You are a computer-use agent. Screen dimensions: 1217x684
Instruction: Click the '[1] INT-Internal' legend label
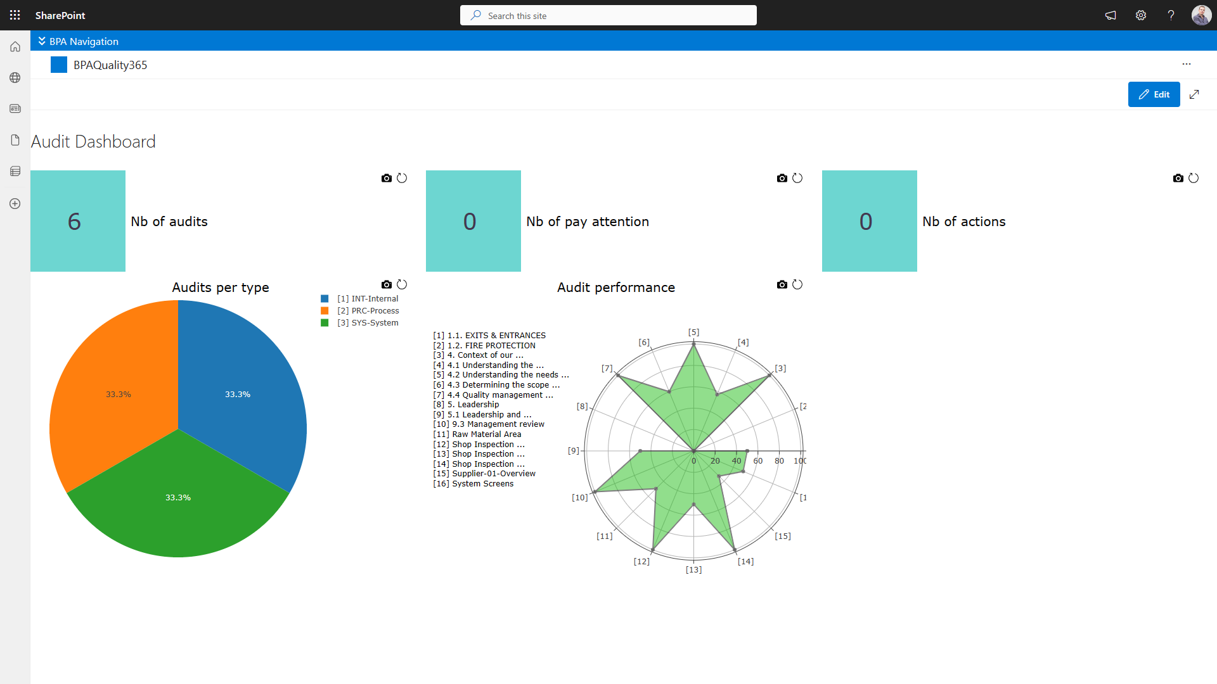click(x=368, y=298)
